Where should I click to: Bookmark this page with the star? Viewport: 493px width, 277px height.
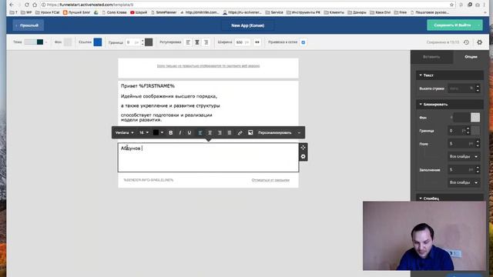tap(451, 5)
